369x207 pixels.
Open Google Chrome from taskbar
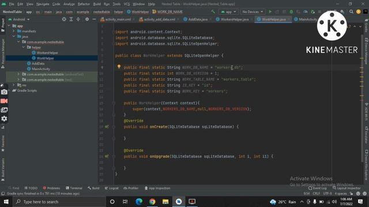(x=152, y=202)
